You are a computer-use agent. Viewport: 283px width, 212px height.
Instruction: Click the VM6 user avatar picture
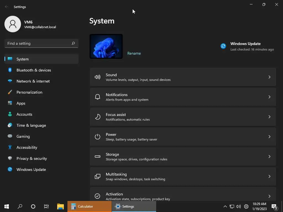coord(13,24)
